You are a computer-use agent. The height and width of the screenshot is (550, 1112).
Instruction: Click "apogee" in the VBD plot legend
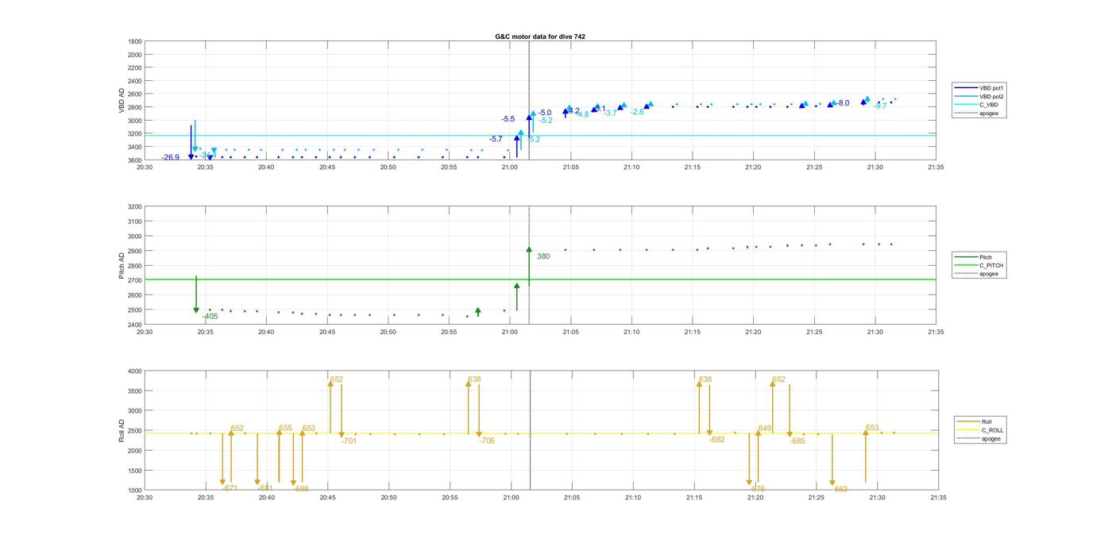click(x=989, y=113)
